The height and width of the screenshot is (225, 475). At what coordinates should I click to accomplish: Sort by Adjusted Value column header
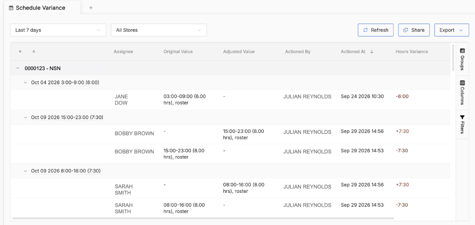tap(239, 52)
